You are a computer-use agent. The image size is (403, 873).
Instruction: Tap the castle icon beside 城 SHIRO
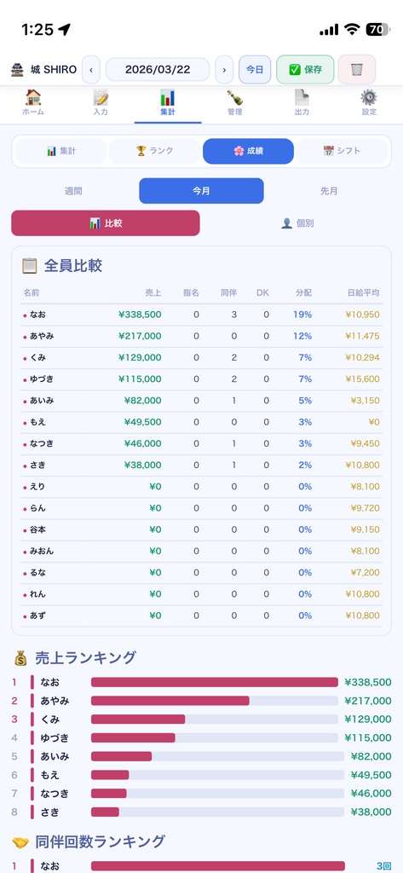coord(17,70)
